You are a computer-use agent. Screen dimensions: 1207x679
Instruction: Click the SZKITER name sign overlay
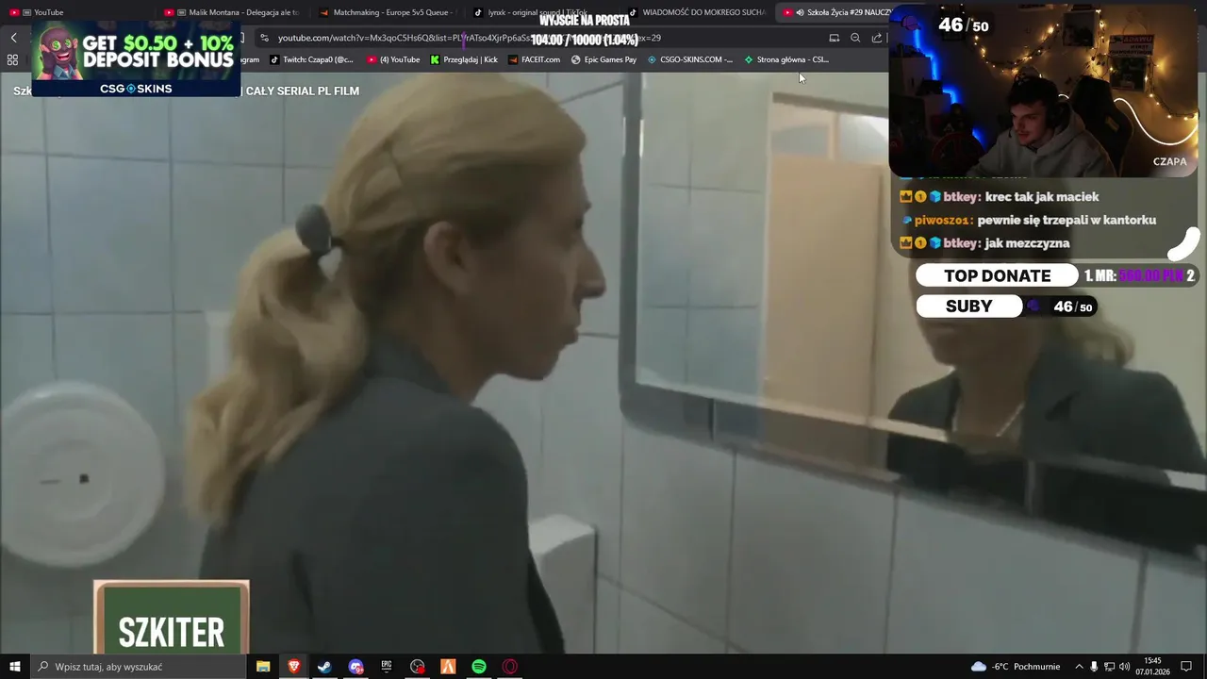[172, 619]
